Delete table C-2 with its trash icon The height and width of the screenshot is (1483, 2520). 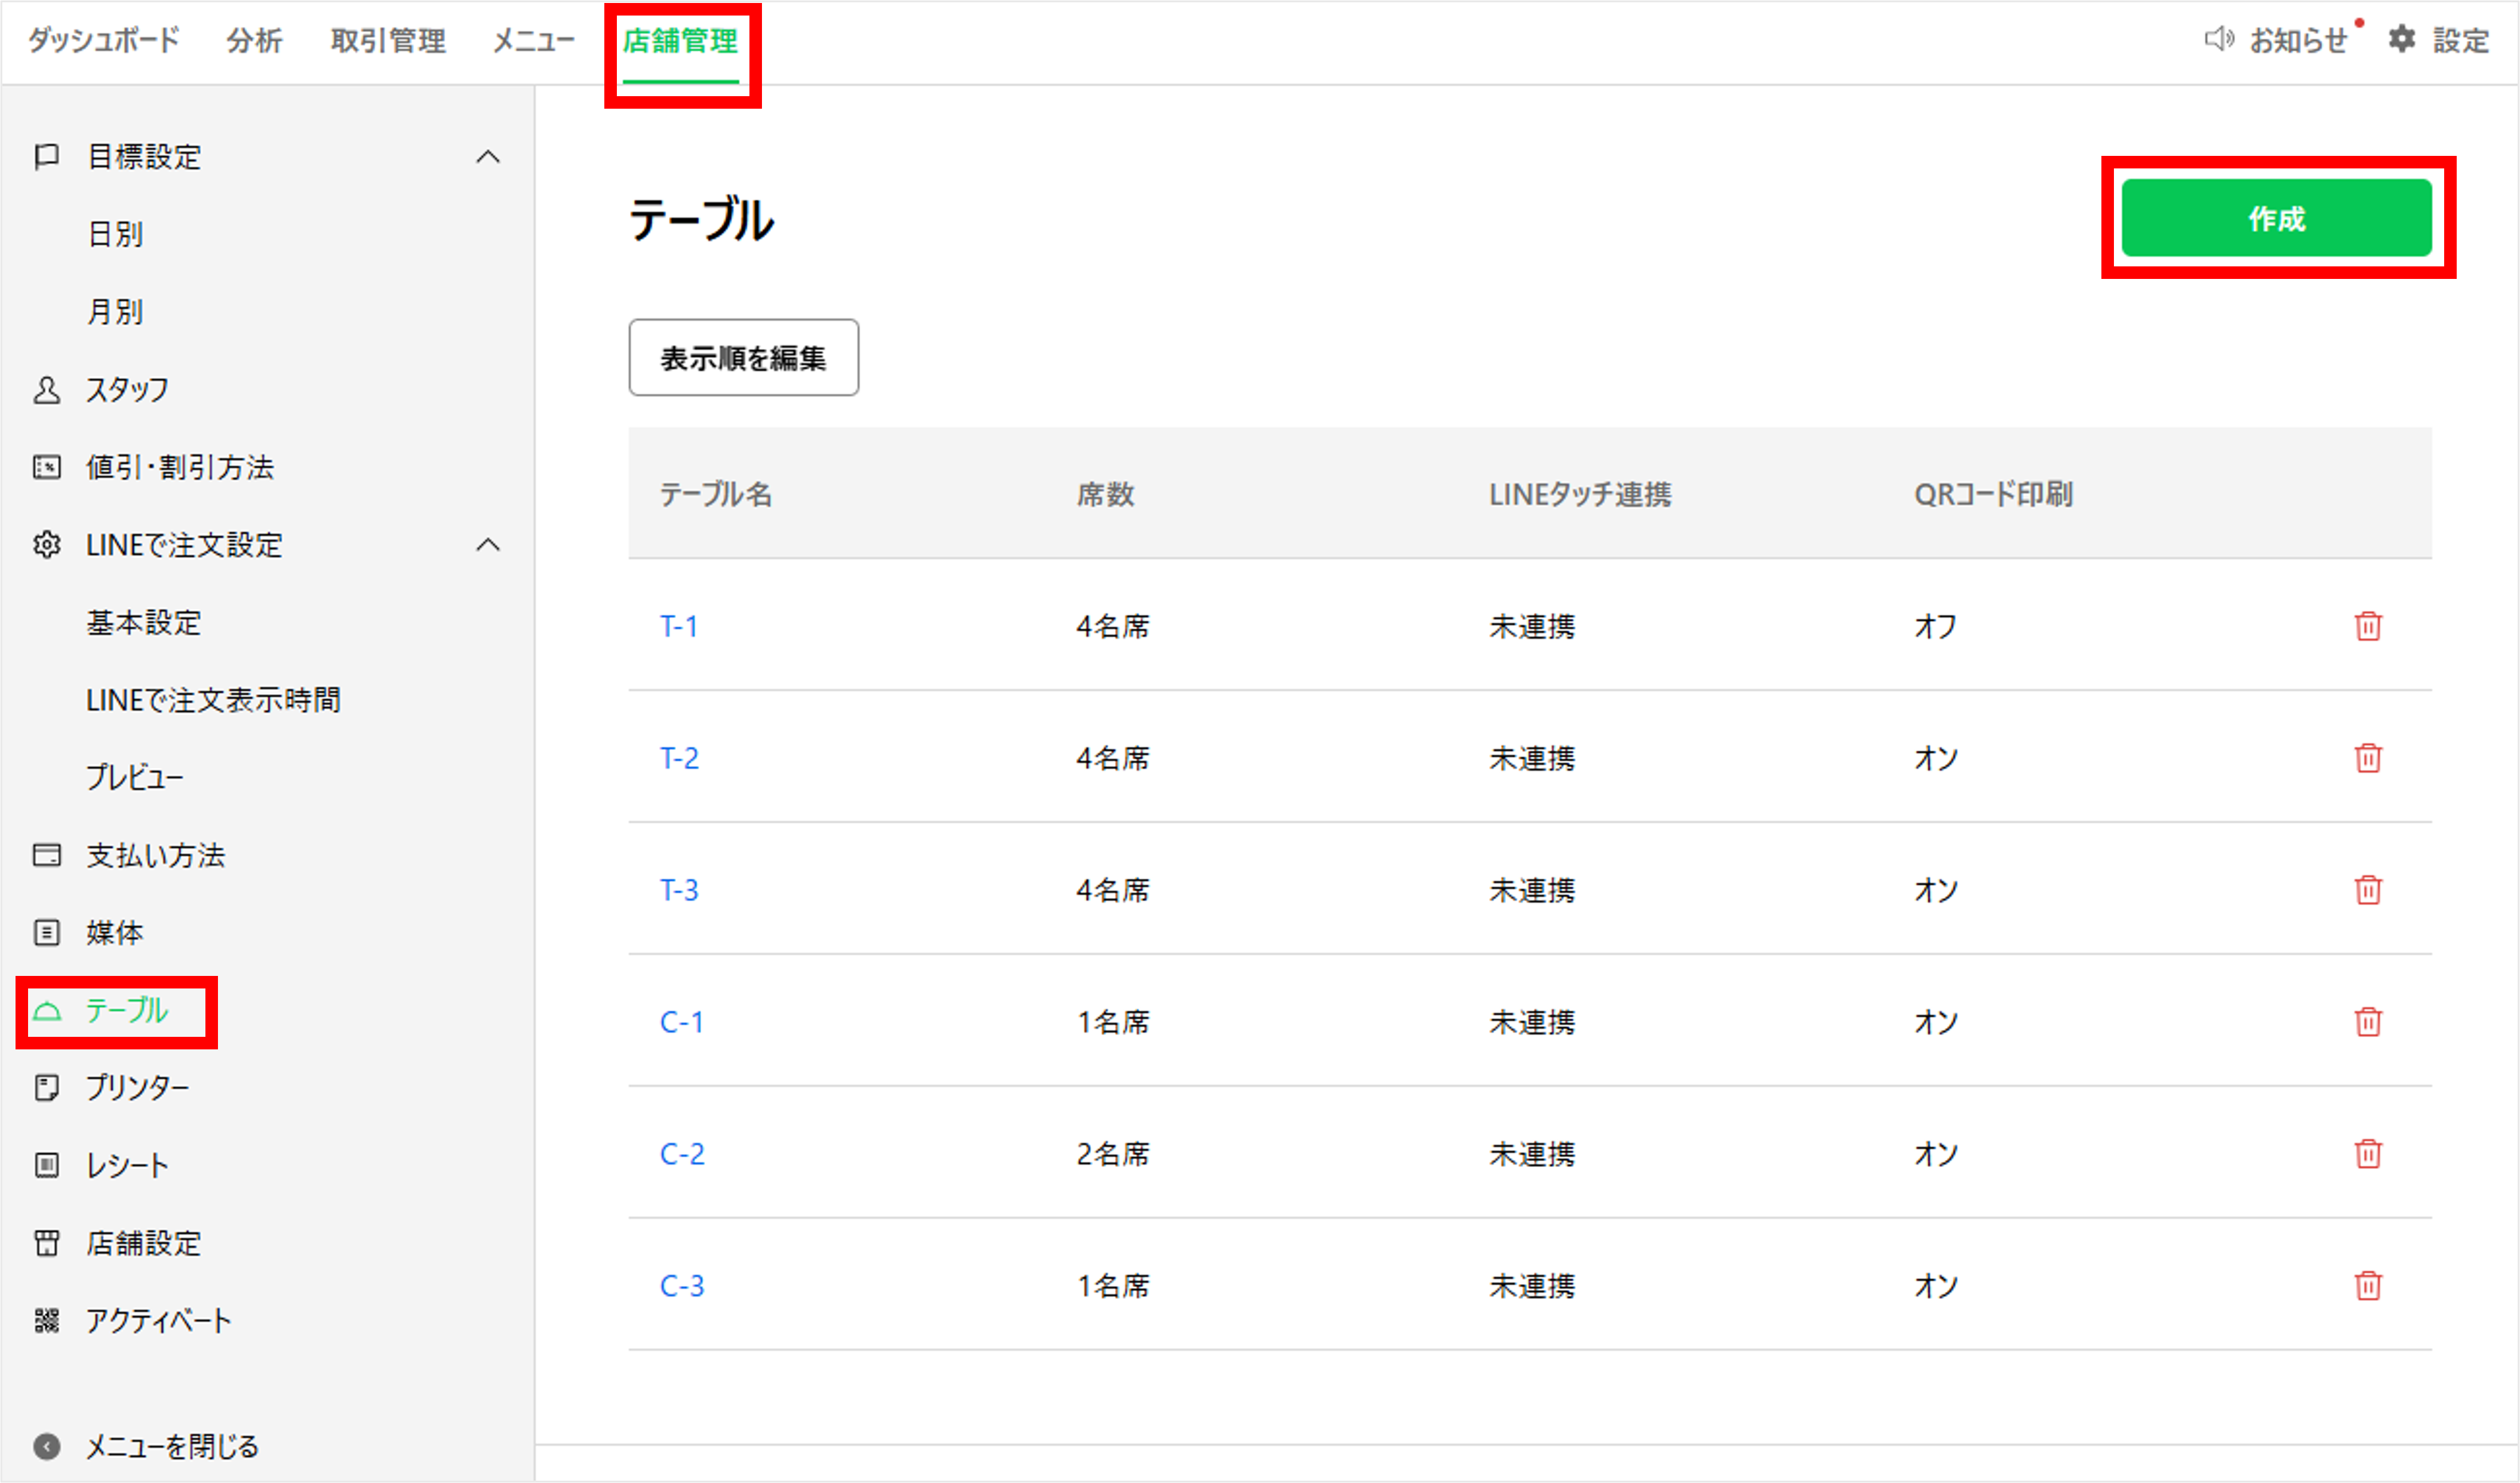tap(2368, 1154)
